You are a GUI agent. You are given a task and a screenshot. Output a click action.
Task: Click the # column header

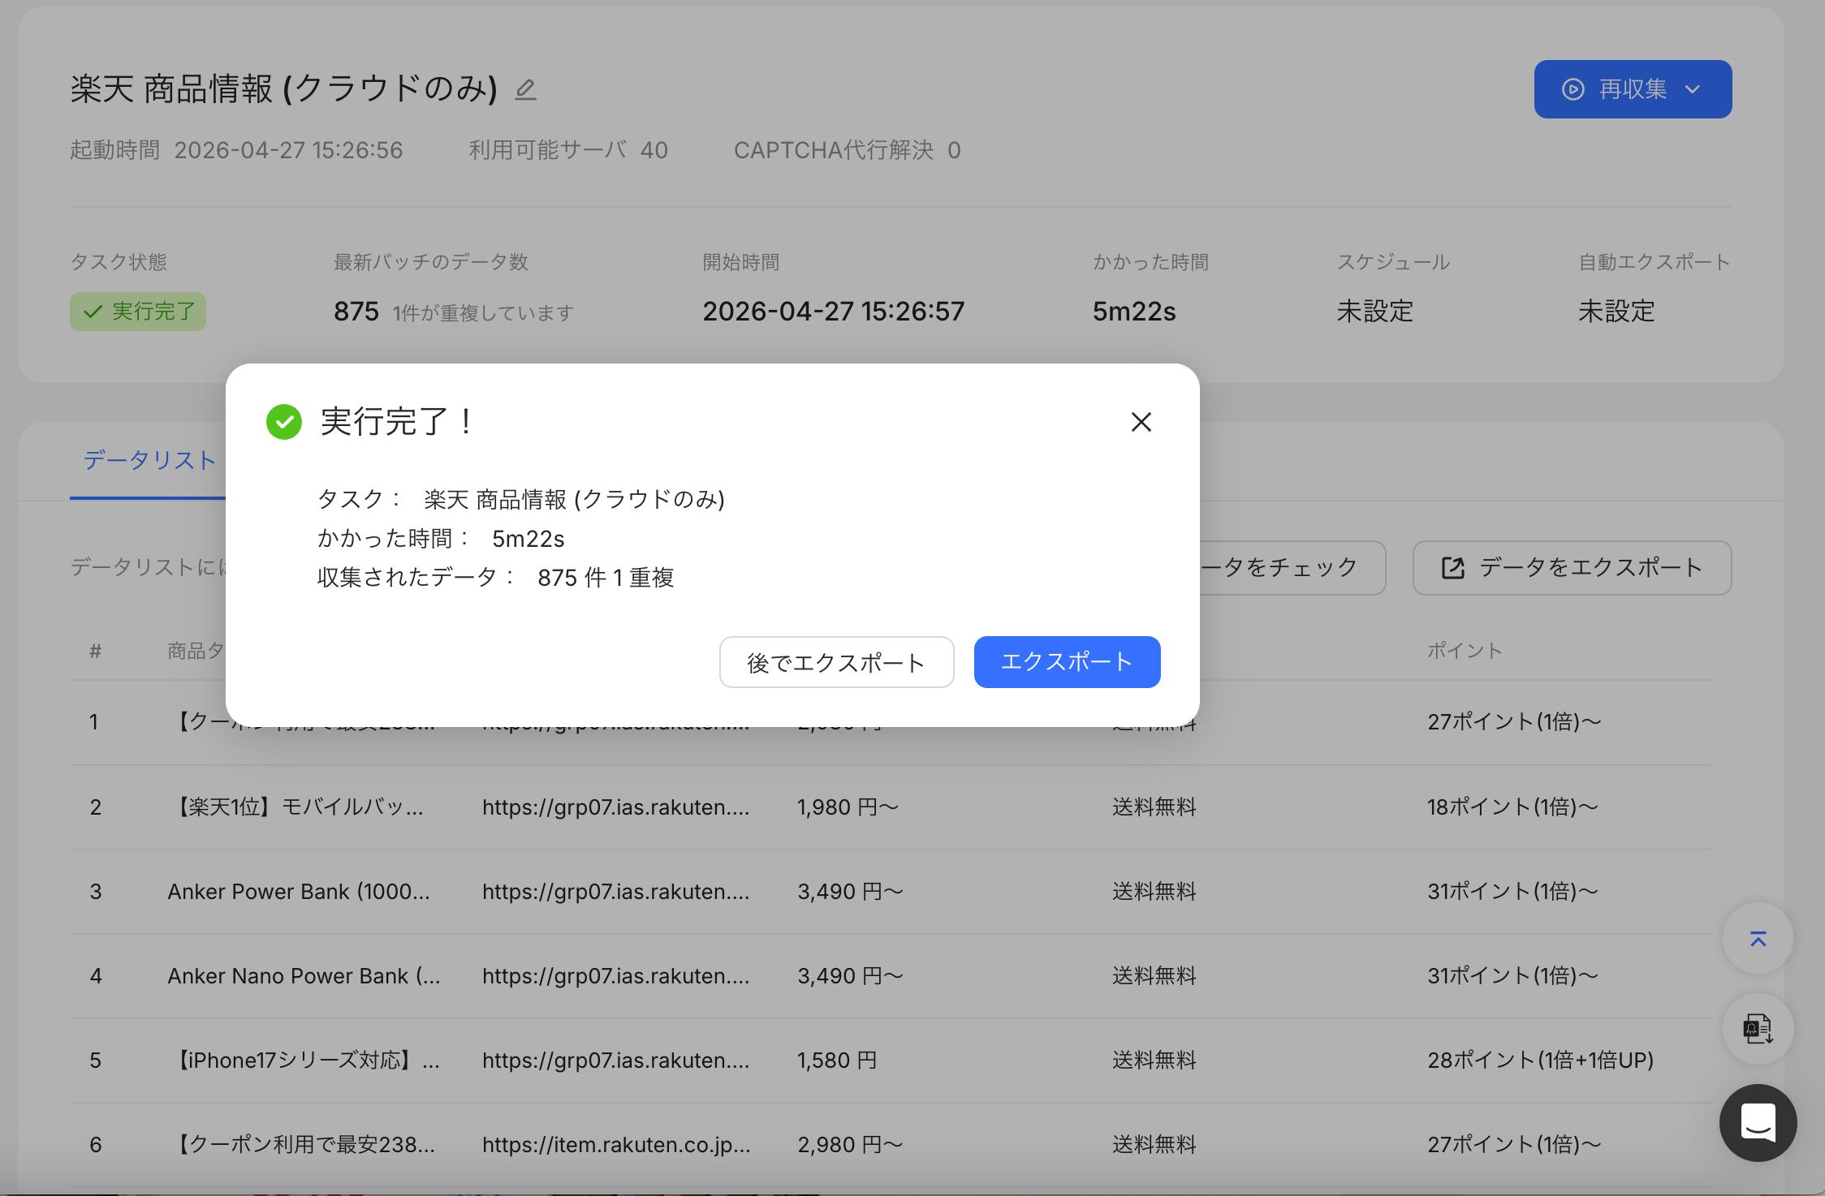96,651
